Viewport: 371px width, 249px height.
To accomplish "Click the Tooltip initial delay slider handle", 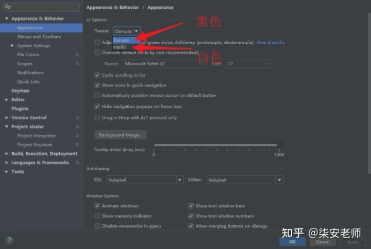I will [x=279, y=146].
